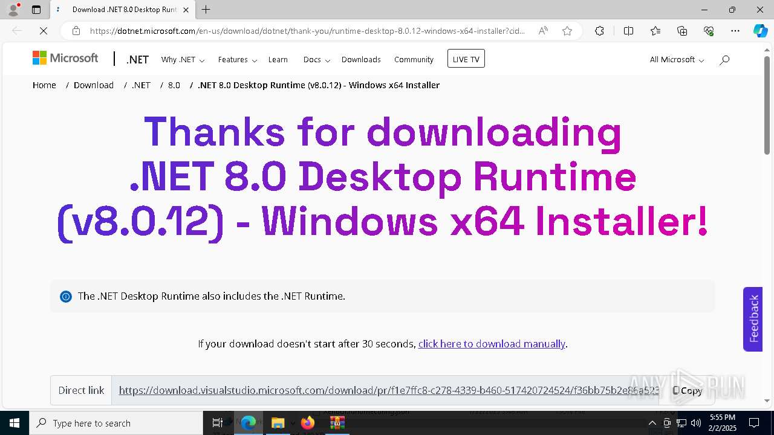
Task: Open Browser essentials heart icon
Action: click(709, 31)
